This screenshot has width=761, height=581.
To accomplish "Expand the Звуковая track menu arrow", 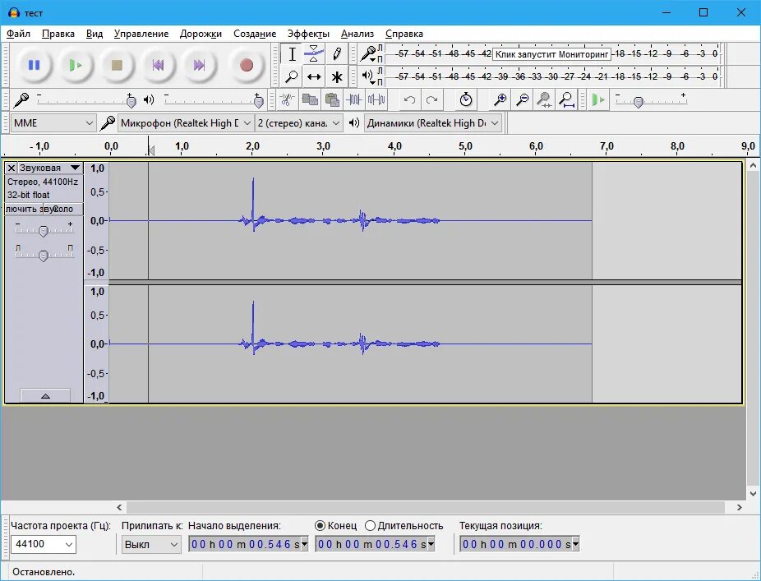I will (x=75, y=168).
